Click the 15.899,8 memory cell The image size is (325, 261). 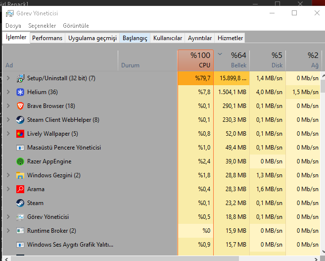point(232,78)
